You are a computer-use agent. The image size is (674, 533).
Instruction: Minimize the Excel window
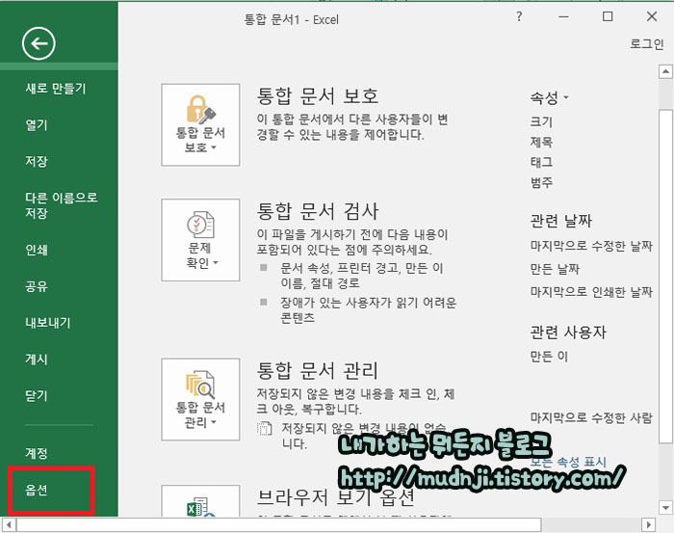pos(563,16)
